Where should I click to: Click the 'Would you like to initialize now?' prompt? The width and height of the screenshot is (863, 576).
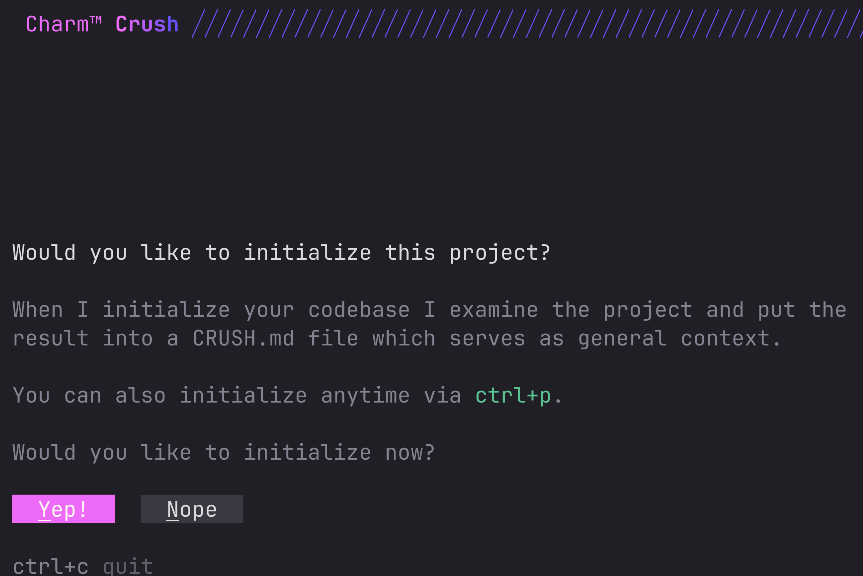pos(223,453)
